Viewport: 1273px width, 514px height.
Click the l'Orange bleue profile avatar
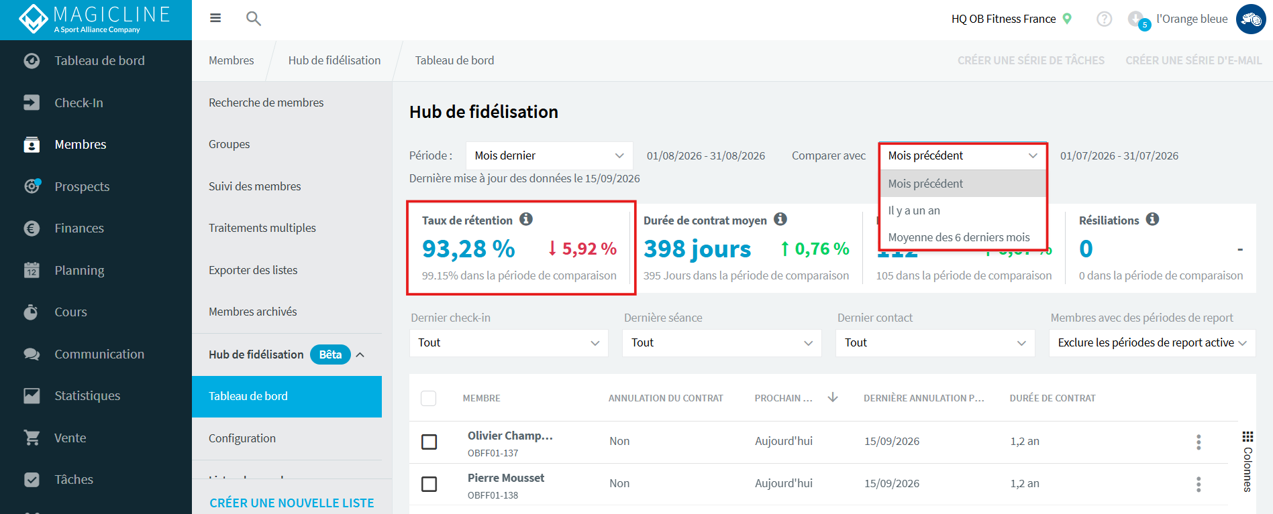pyautogui.click(x=1251, y=19)
